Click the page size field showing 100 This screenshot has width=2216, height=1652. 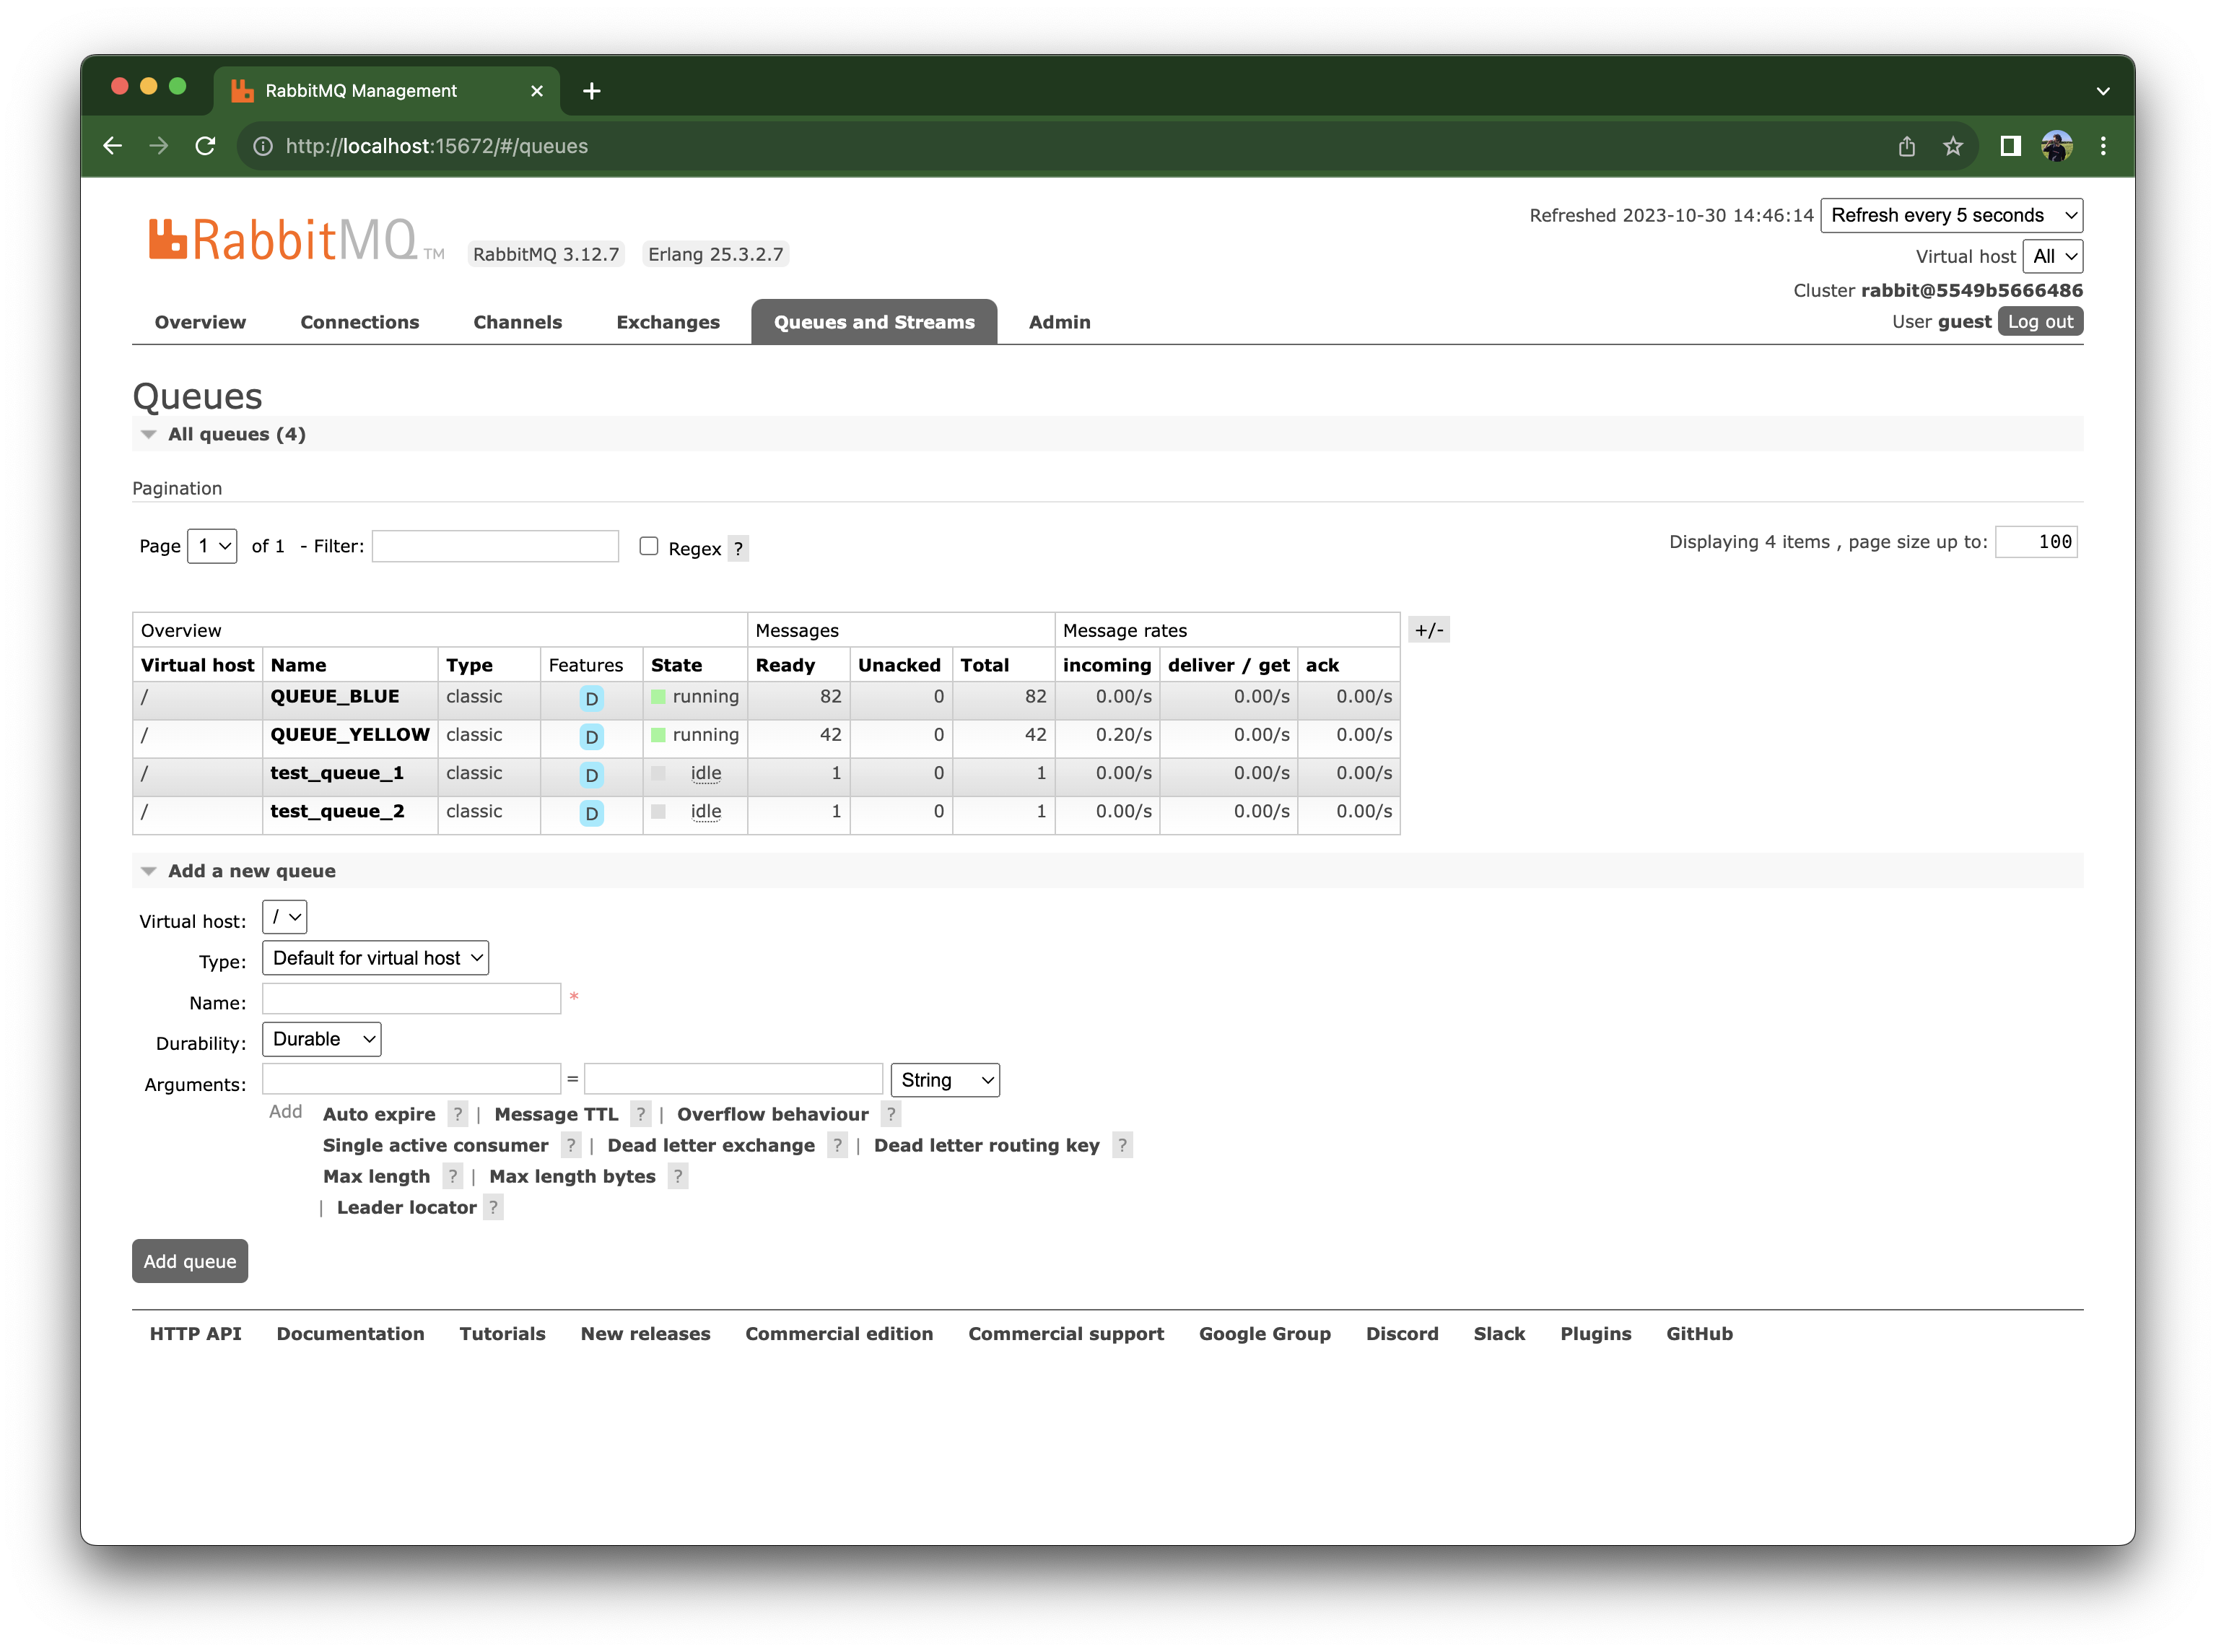[x=2036, y=542]
